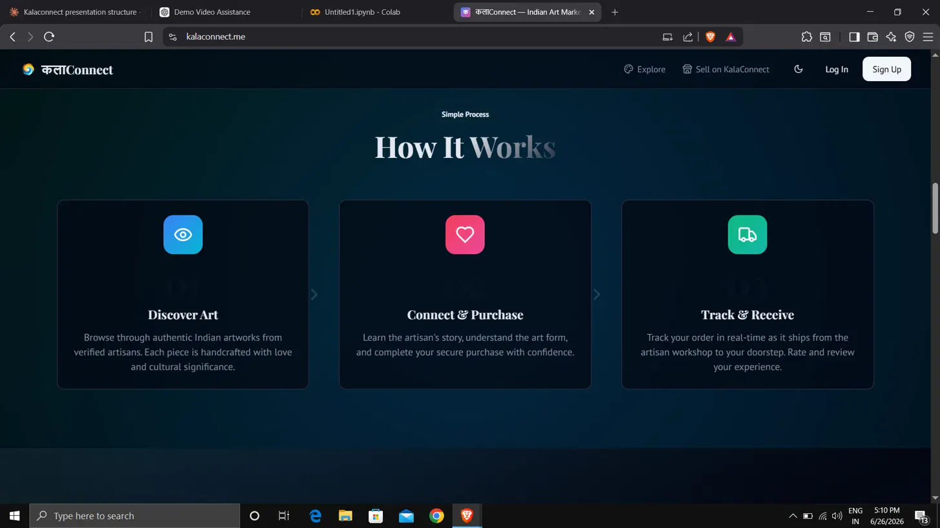Open site settings icon in address bar
The width and height of the screenshot is (940, 528).
coord(172,37)
